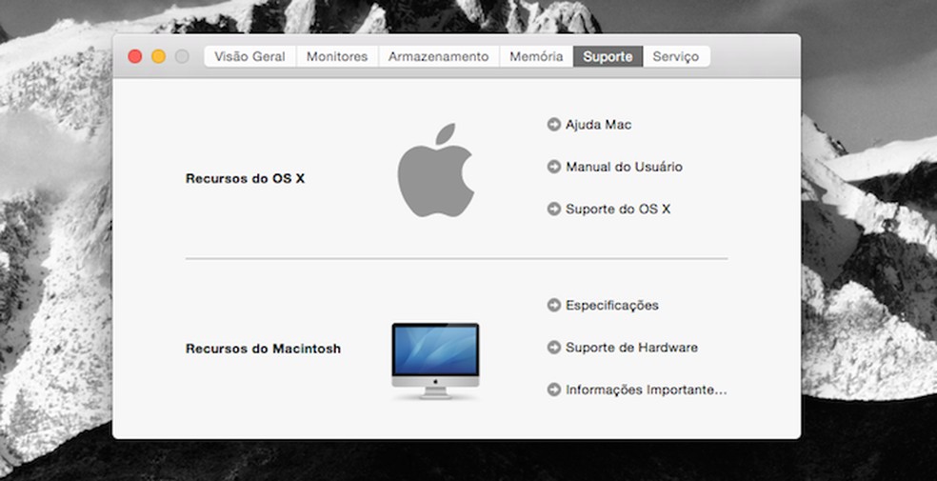Screen dimensions: 937x481
Task: Click the Suporte tab
Action: (608, 57)
